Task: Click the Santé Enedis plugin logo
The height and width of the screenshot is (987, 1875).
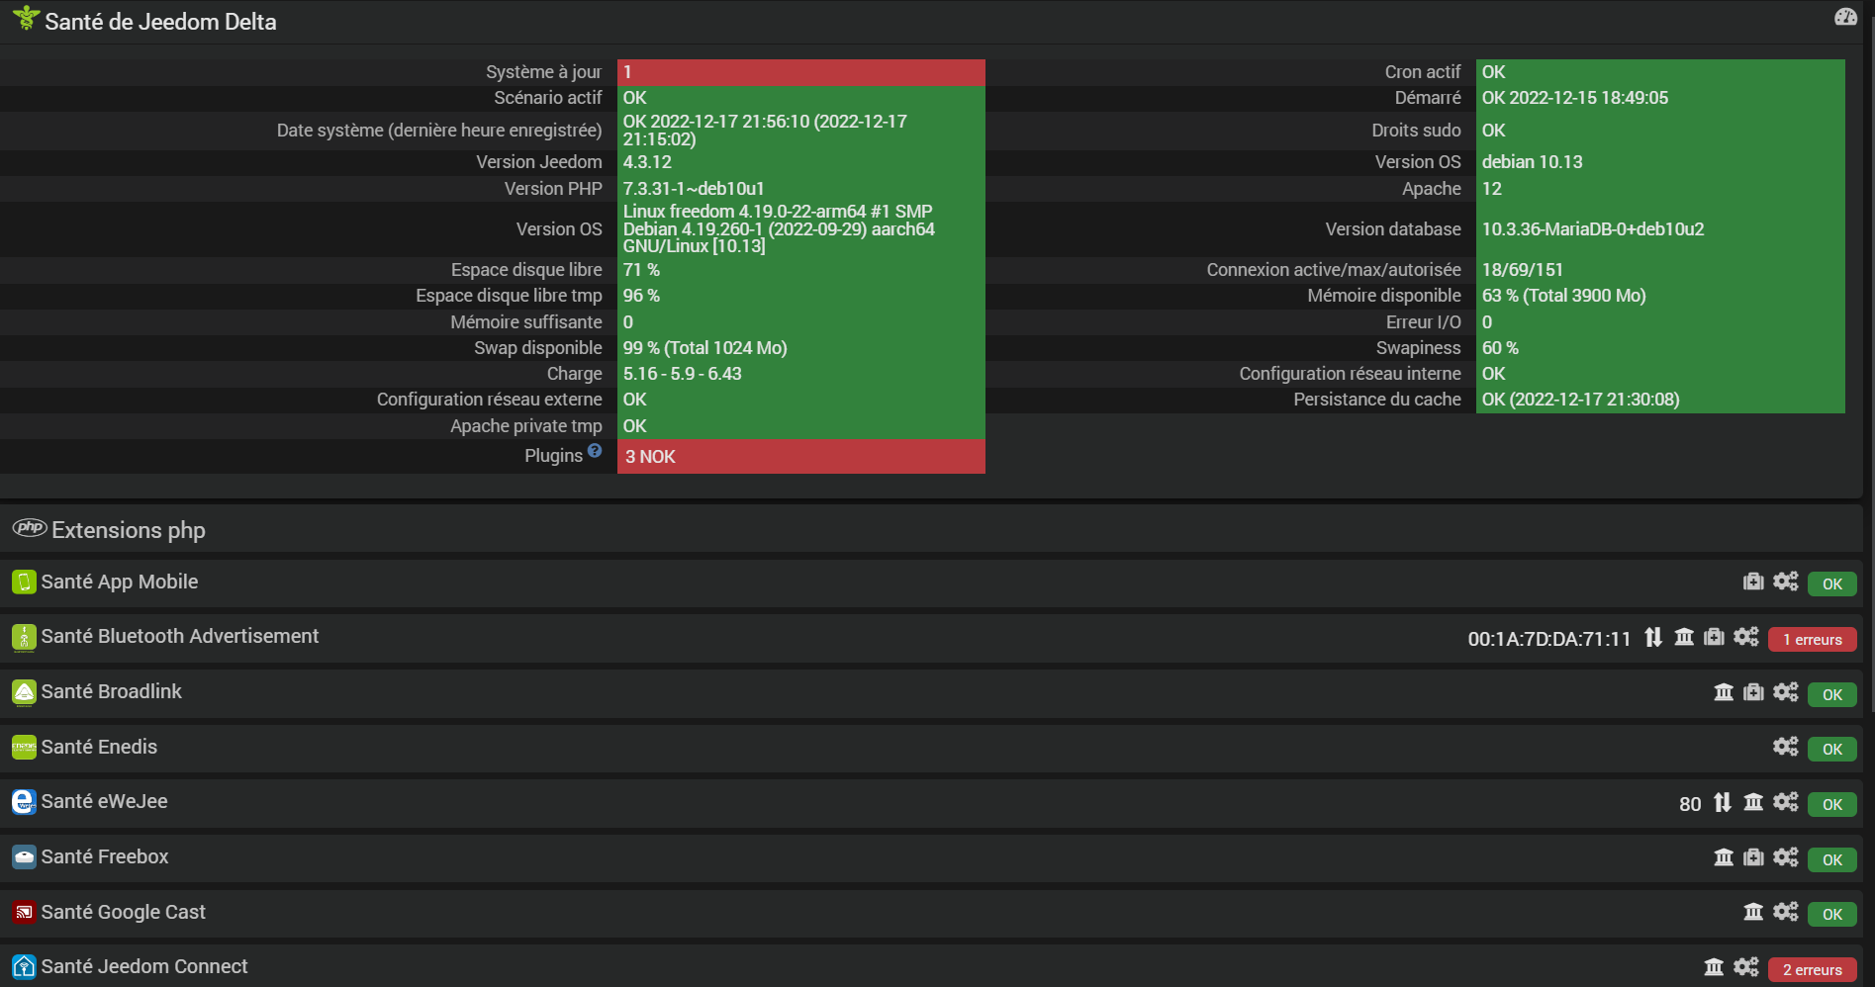Action: pyautogui.click(x=24, y=747)
